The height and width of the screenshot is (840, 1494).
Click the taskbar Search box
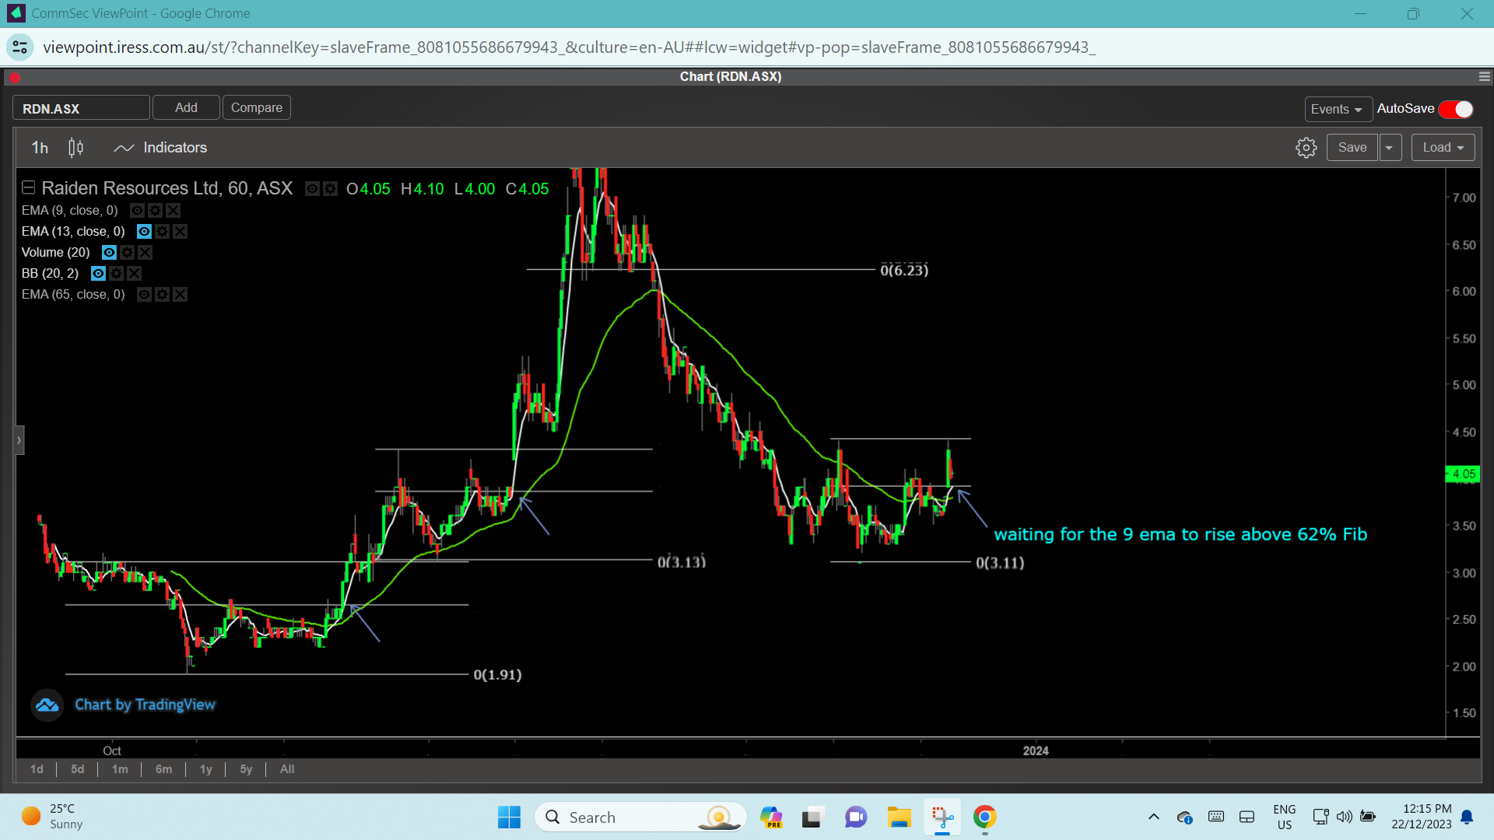(x=640, y=817)
